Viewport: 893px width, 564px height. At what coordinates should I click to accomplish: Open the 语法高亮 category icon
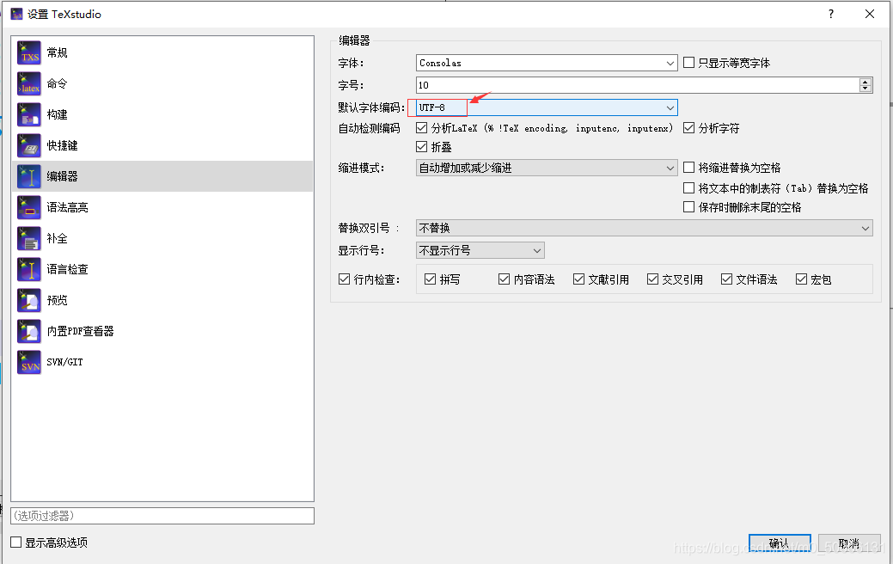coord(29,207)
